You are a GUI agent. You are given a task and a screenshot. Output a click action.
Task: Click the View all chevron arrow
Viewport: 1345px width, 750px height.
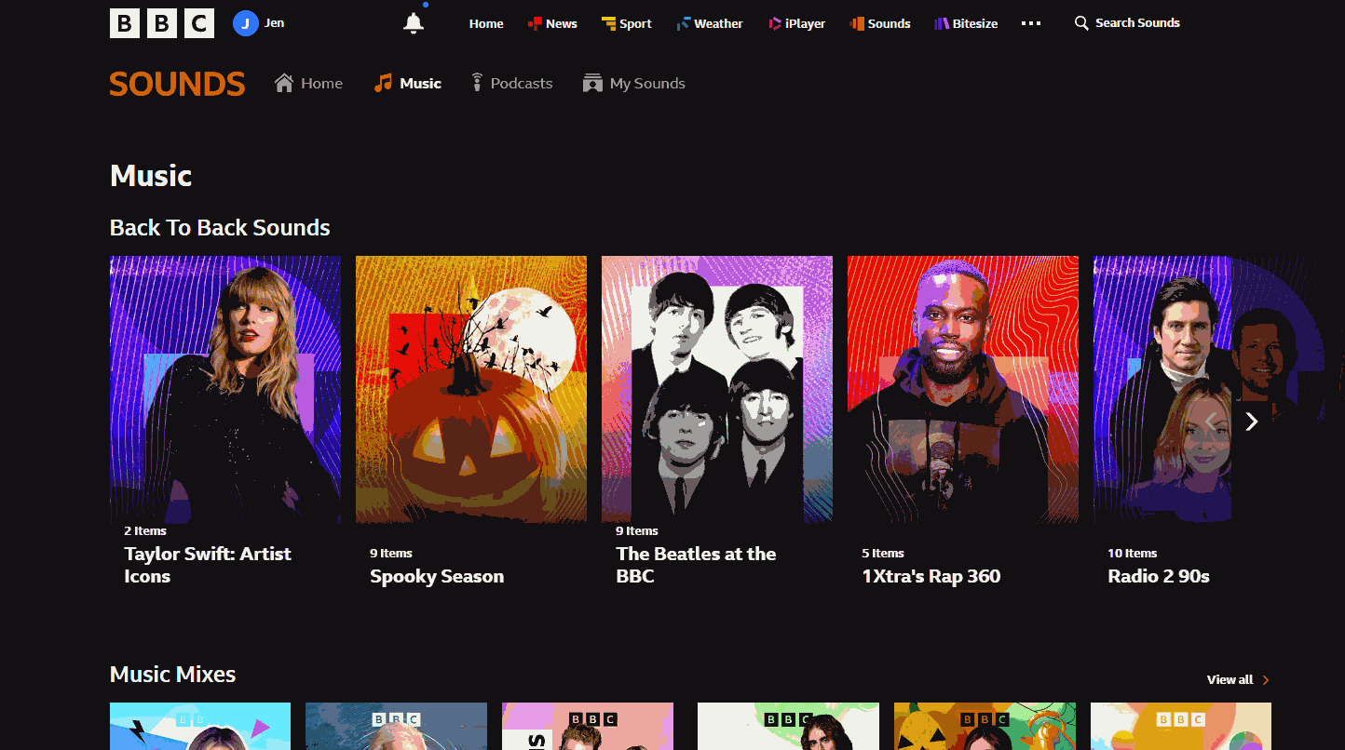tap(1266, 680)
